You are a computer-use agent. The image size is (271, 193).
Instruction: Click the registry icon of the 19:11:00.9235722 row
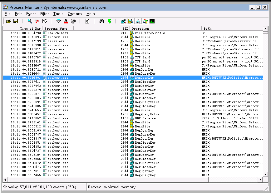click(x=132, y=70)
